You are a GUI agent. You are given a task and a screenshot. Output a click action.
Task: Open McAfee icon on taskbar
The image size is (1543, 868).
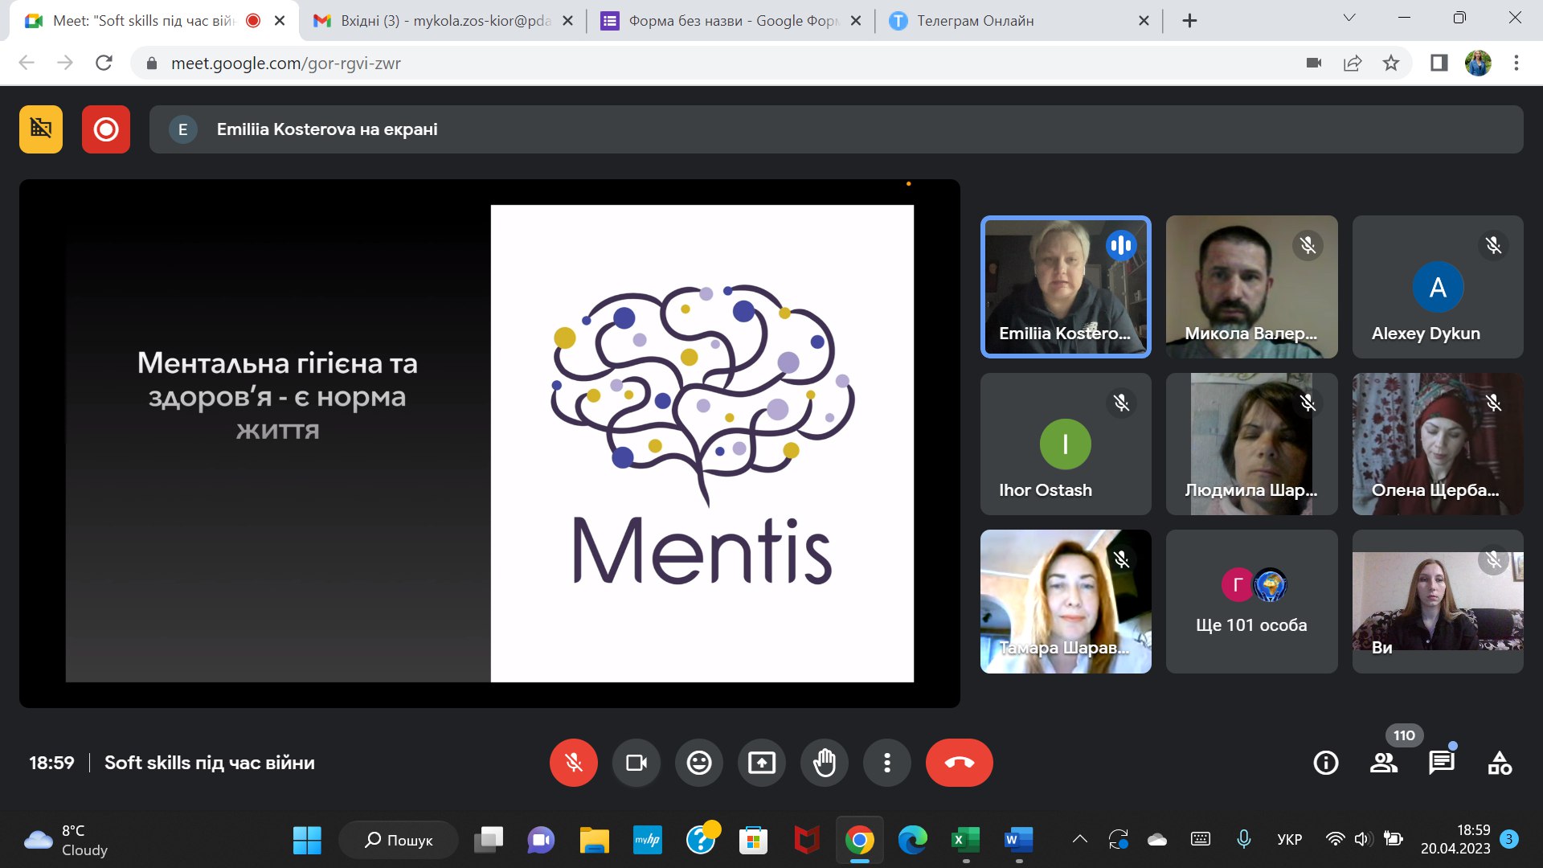806,840
